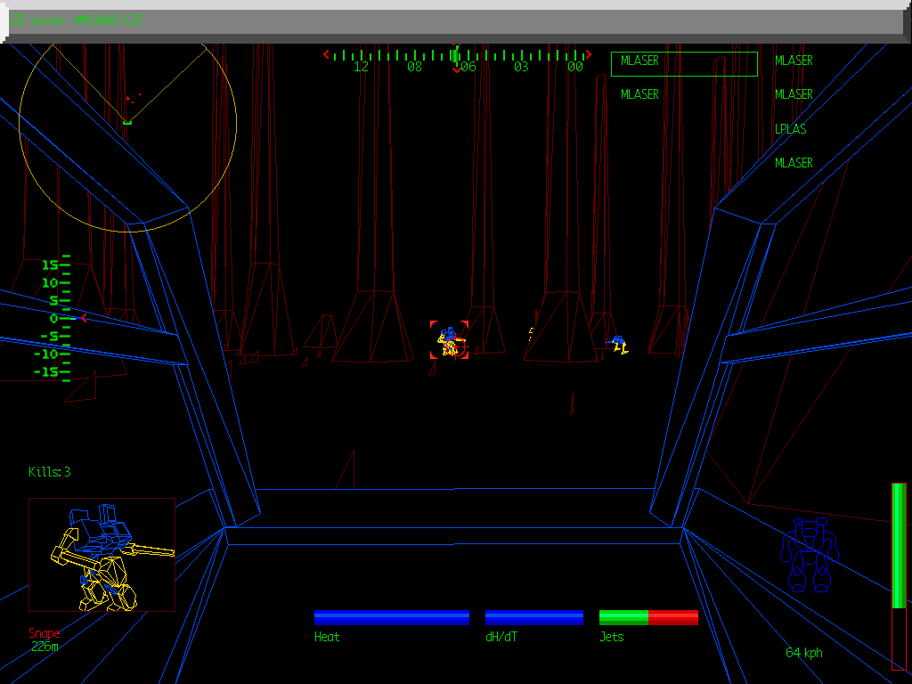
Task: Click the untargeted enemy mech to the right
Action: click(618, 344)
